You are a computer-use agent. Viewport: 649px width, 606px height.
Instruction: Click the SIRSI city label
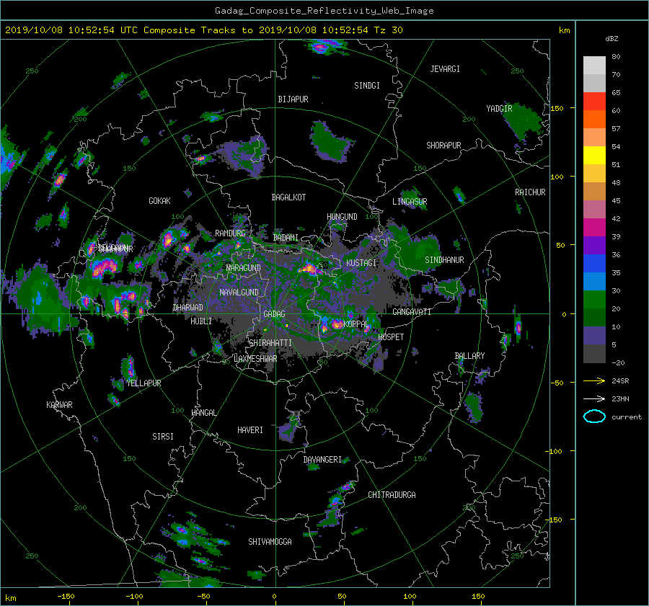[x=163, y=437]
